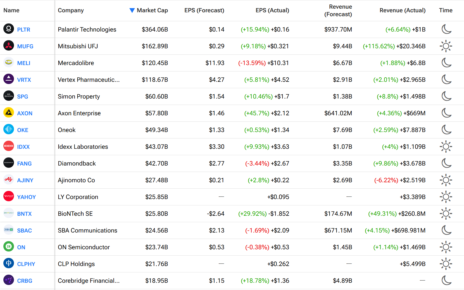464x290 pixels.
Task: Click the BioNTech BNTX logo icon
Action: (9, 213)
